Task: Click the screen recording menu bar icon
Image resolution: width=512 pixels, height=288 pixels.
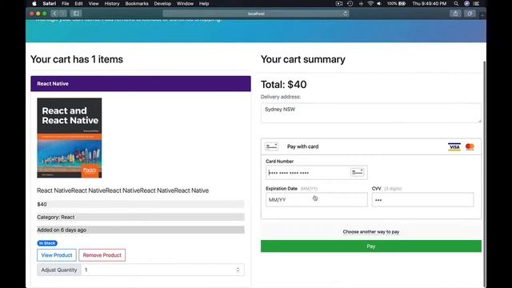Action: coord(339,3)
